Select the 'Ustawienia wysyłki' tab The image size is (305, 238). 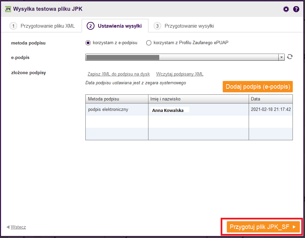coord(115,26)
